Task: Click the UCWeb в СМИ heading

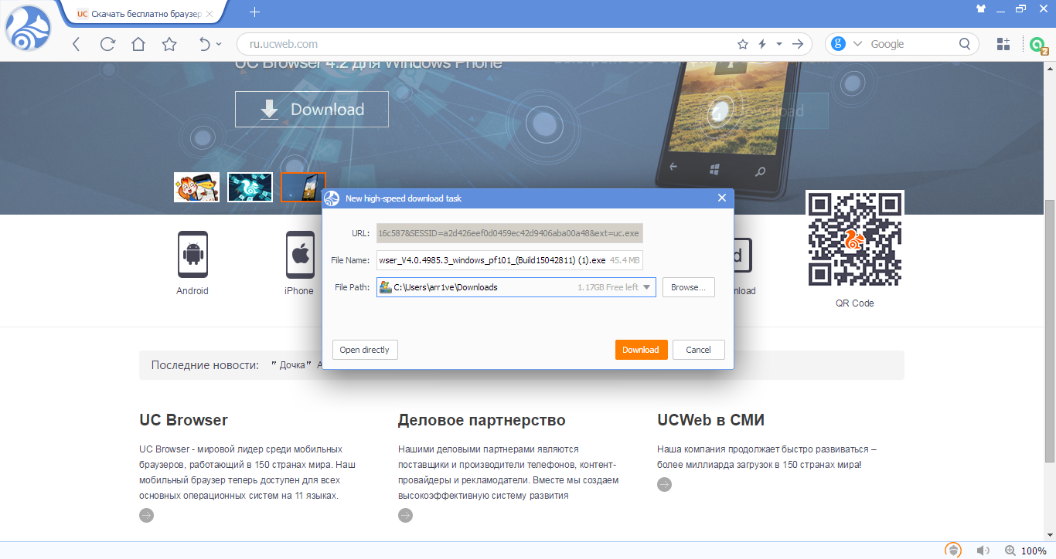Action: pos(710,420)
